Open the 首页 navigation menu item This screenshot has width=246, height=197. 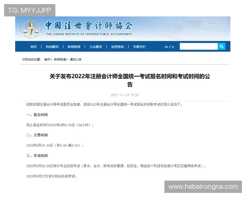tap(34, 47)
